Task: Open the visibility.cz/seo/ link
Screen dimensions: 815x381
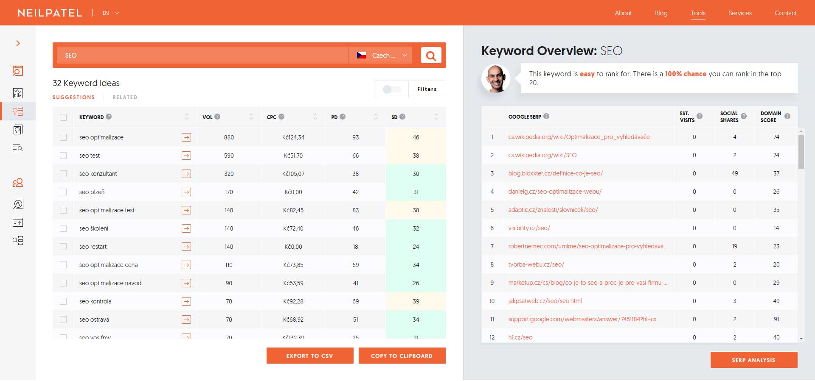Action: (529, 228)
